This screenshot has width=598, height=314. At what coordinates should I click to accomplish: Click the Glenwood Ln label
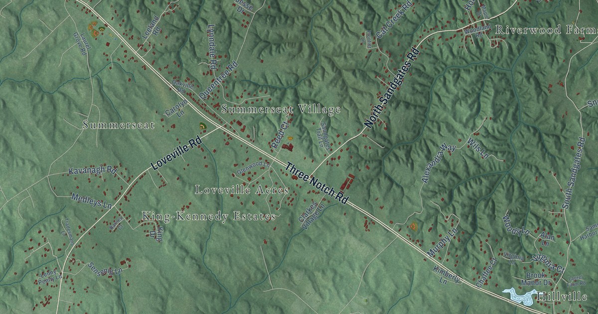point(253,167)
